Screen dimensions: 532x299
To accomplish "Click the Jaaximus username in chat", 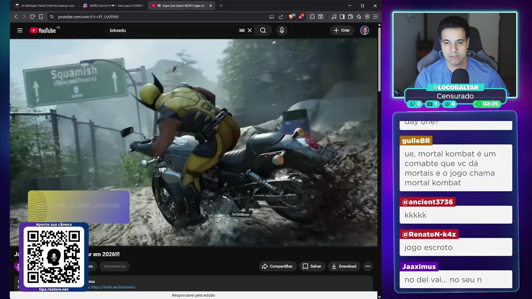I will [419, 267].
